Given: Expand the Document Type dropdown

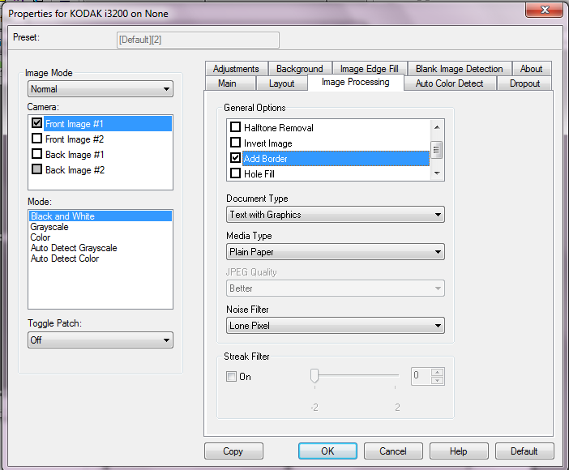Looking at the screenshot, I should [x=336, y=215].
